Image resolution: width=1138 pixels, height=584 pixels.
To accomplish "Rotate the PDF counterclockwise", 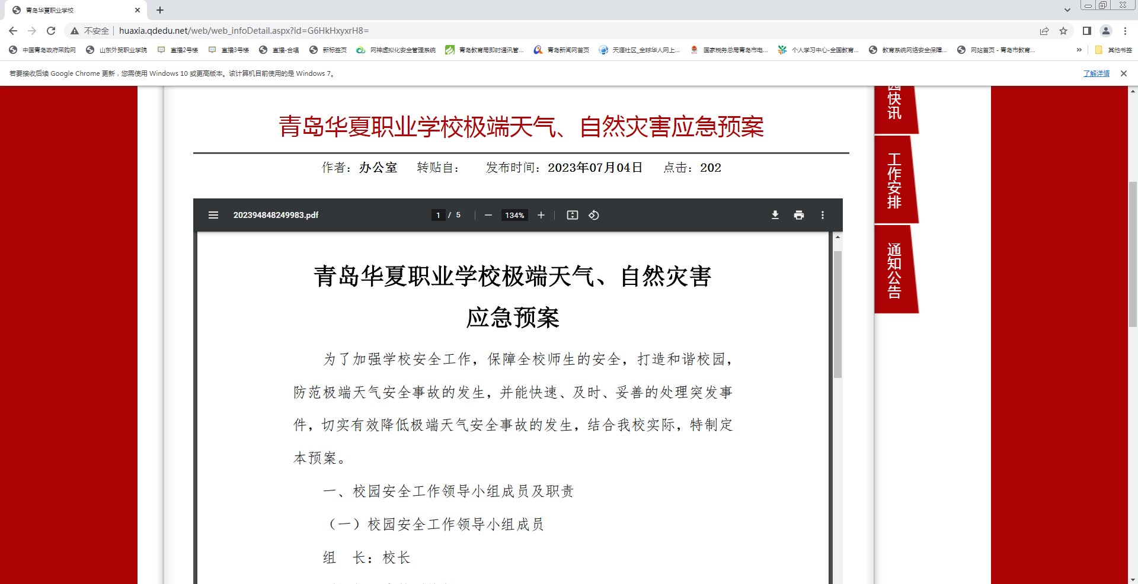I will click(593, 215).
